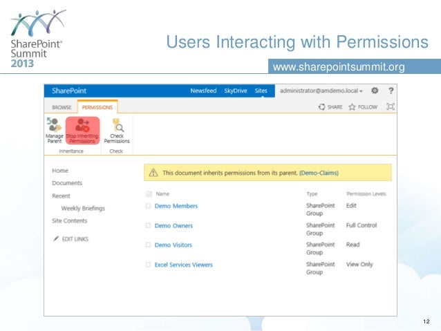Check the Demo Visitors checkbox
Screen dimensions: 441x331
click(x=148, y=245)
